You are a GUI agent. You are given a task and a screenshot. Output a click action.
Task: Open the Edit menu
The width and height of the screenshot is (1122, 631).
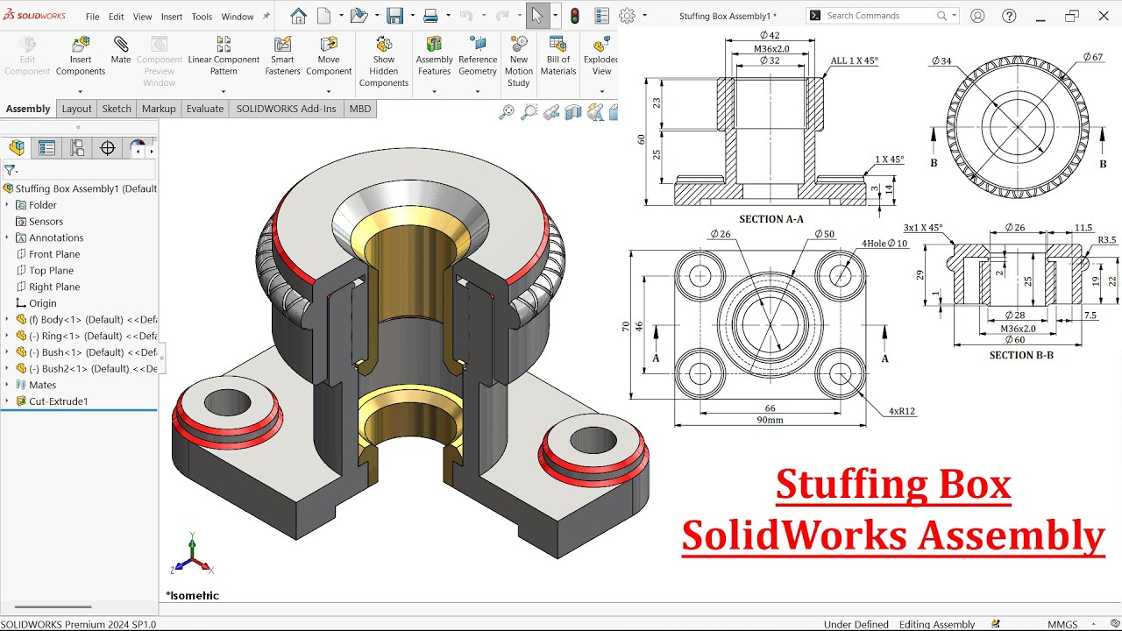coord(116,17)
